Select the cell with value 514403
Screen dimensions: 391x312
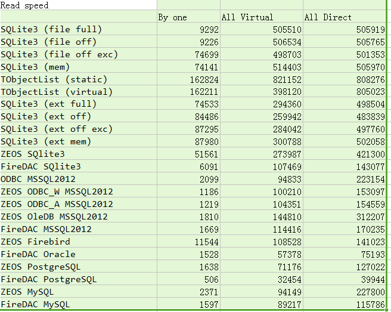(x=262, y=66)
